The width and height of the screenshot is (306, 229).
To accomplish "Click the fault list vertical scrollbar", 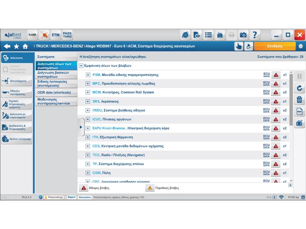I will [291, 99].
